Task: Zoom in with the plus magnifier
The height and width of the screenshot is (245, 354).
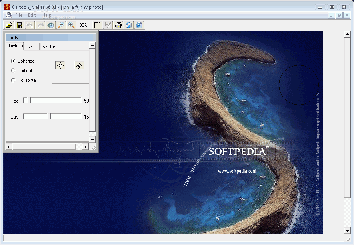Action: [x=71, y=25]
